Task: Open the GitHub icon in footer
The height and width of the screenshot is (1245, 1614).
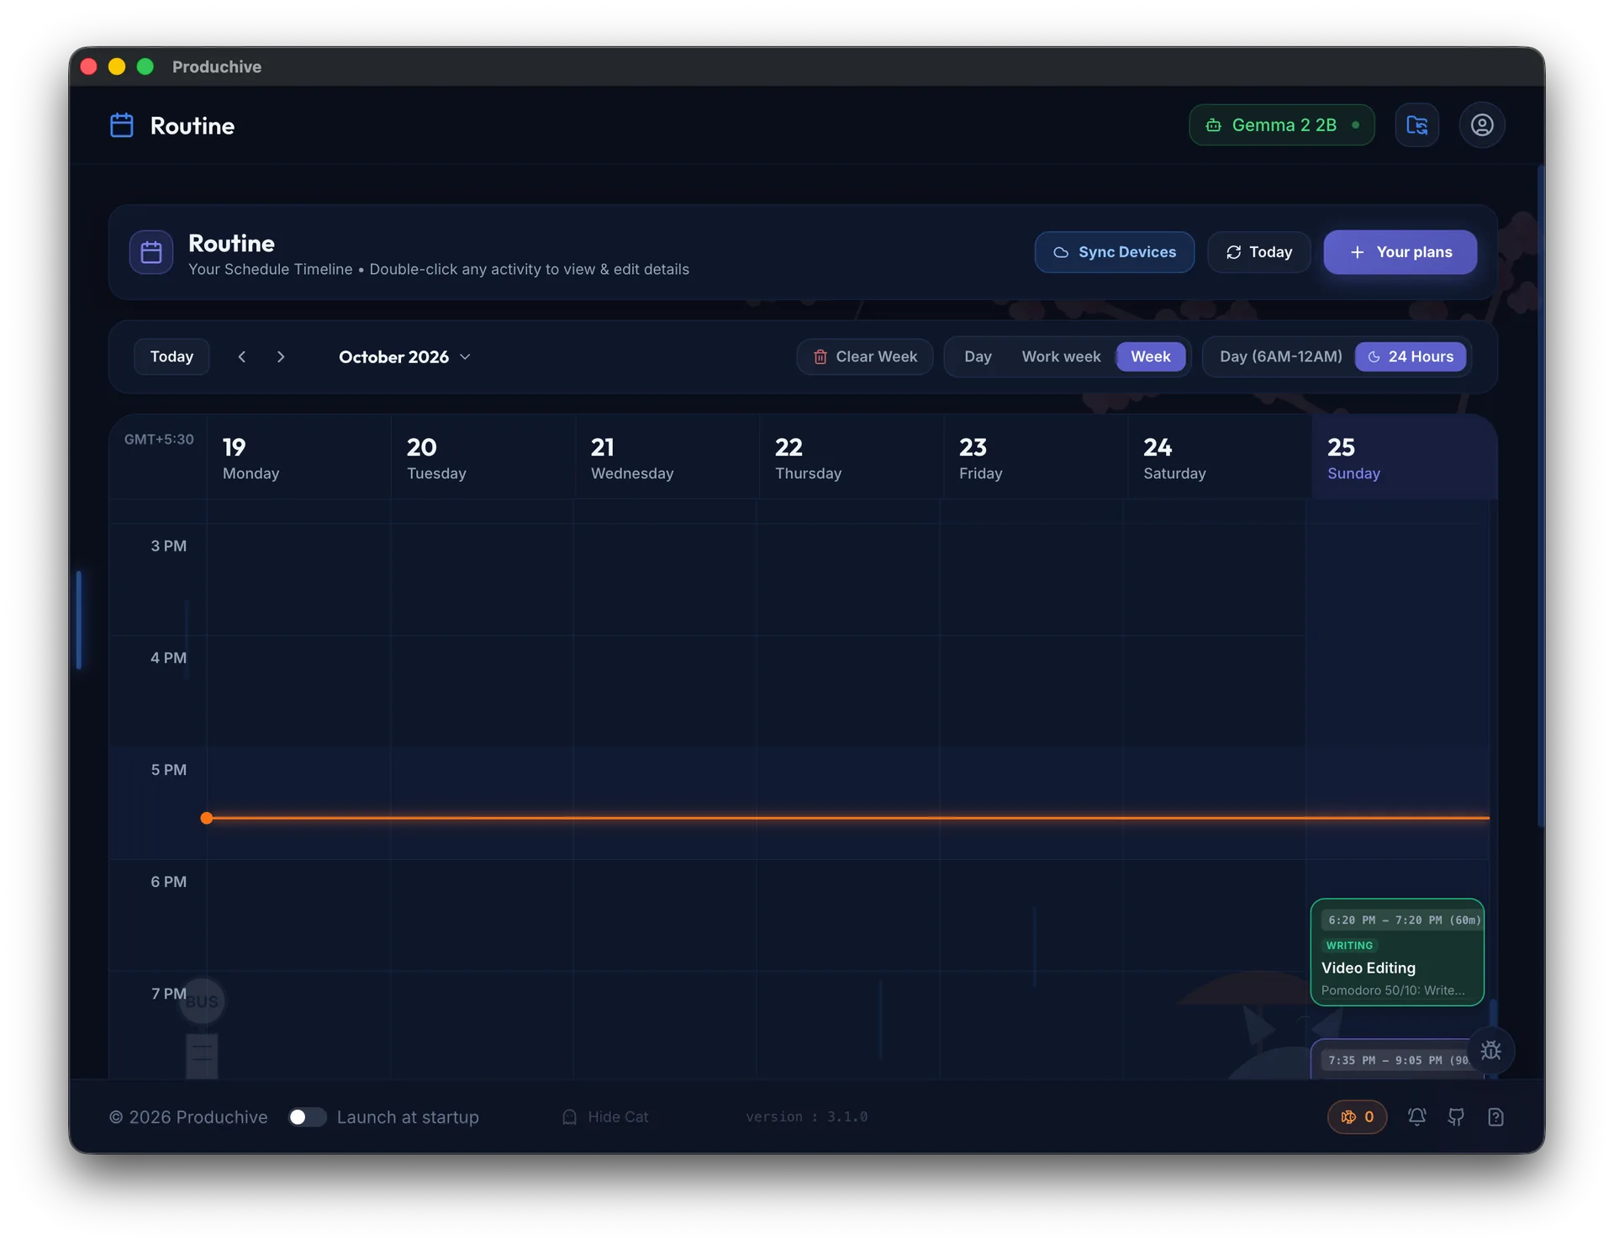Action: tap(1456, 1116)
